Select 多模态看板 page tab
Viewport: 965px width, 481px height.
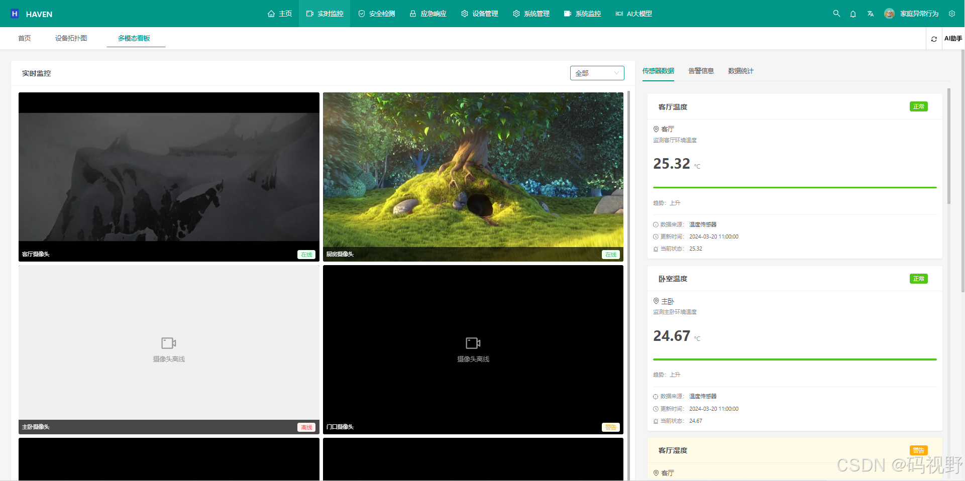(134, 38)
